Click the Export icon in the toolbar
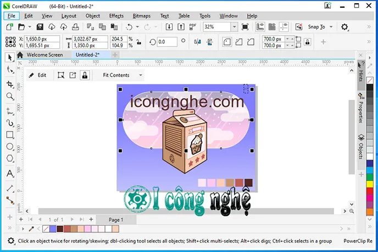 pos(181,27)
